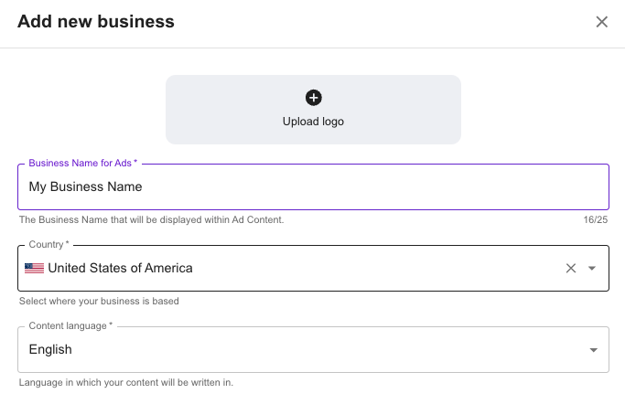Click the plus icon above Upload logo
Viewport: 625px width, 404px height.
[x=313, y=98]
